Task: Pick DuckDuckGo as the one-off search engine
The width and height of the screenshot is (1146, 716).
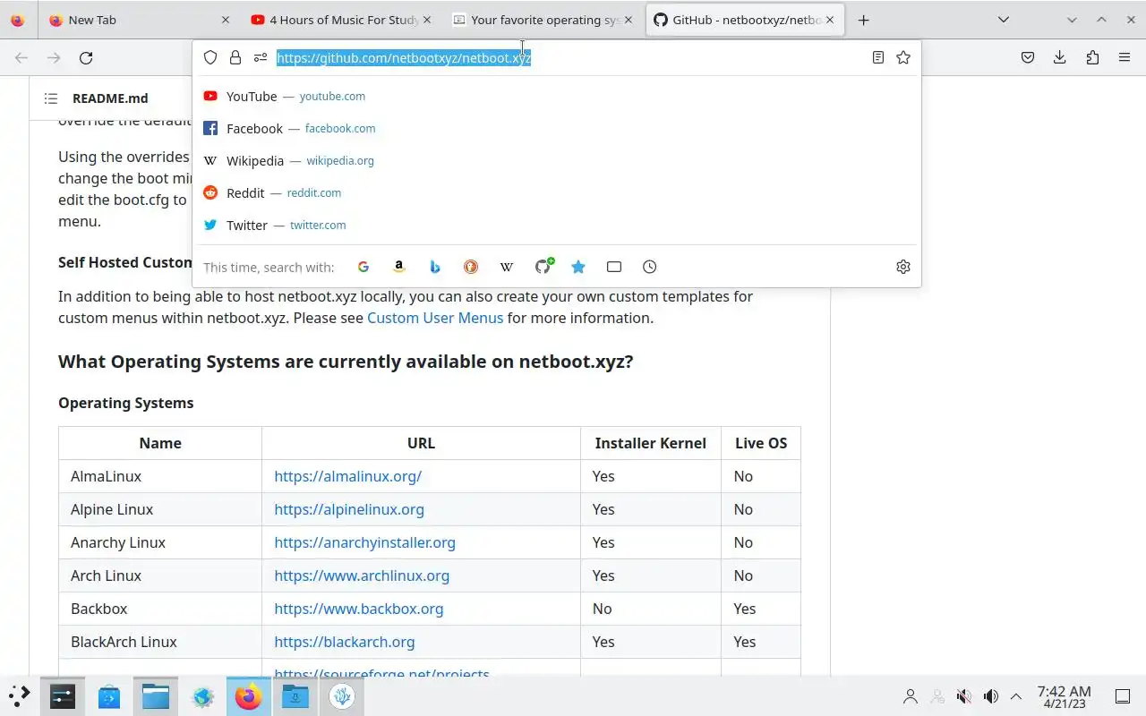Action: [x=471, y=267]
